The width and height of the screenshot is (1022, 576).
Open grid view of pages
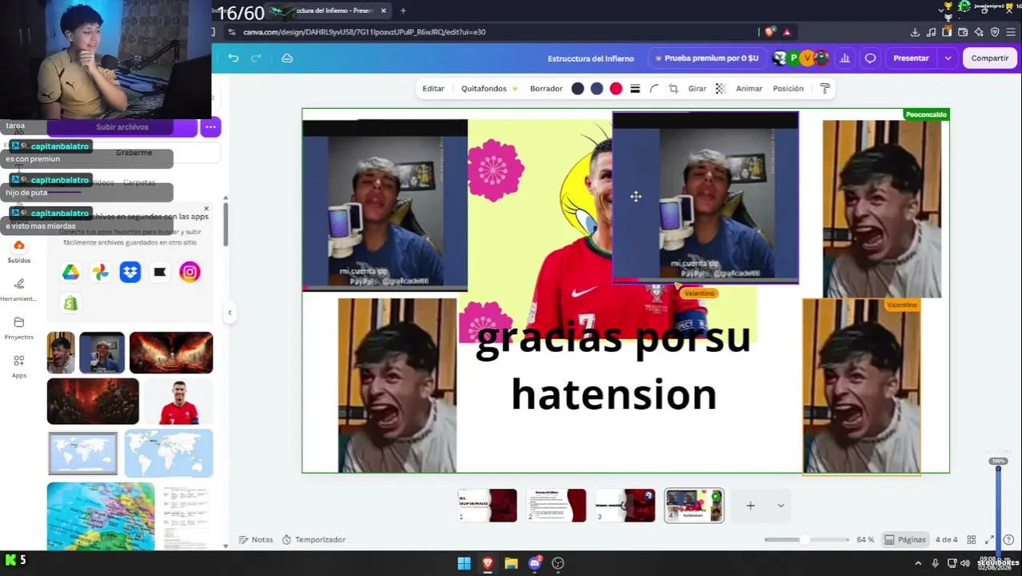pyautogui.click(x=972, y=540)
